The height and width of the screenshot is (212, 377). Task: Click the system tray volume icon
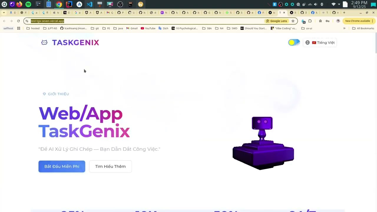pyautogui.click(x=316, y=4)
